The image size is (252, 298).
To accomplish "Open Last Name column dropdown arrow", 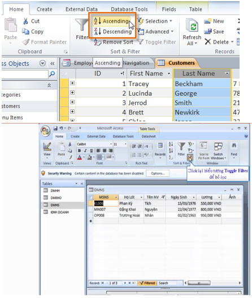I will [x=227, y=73].
